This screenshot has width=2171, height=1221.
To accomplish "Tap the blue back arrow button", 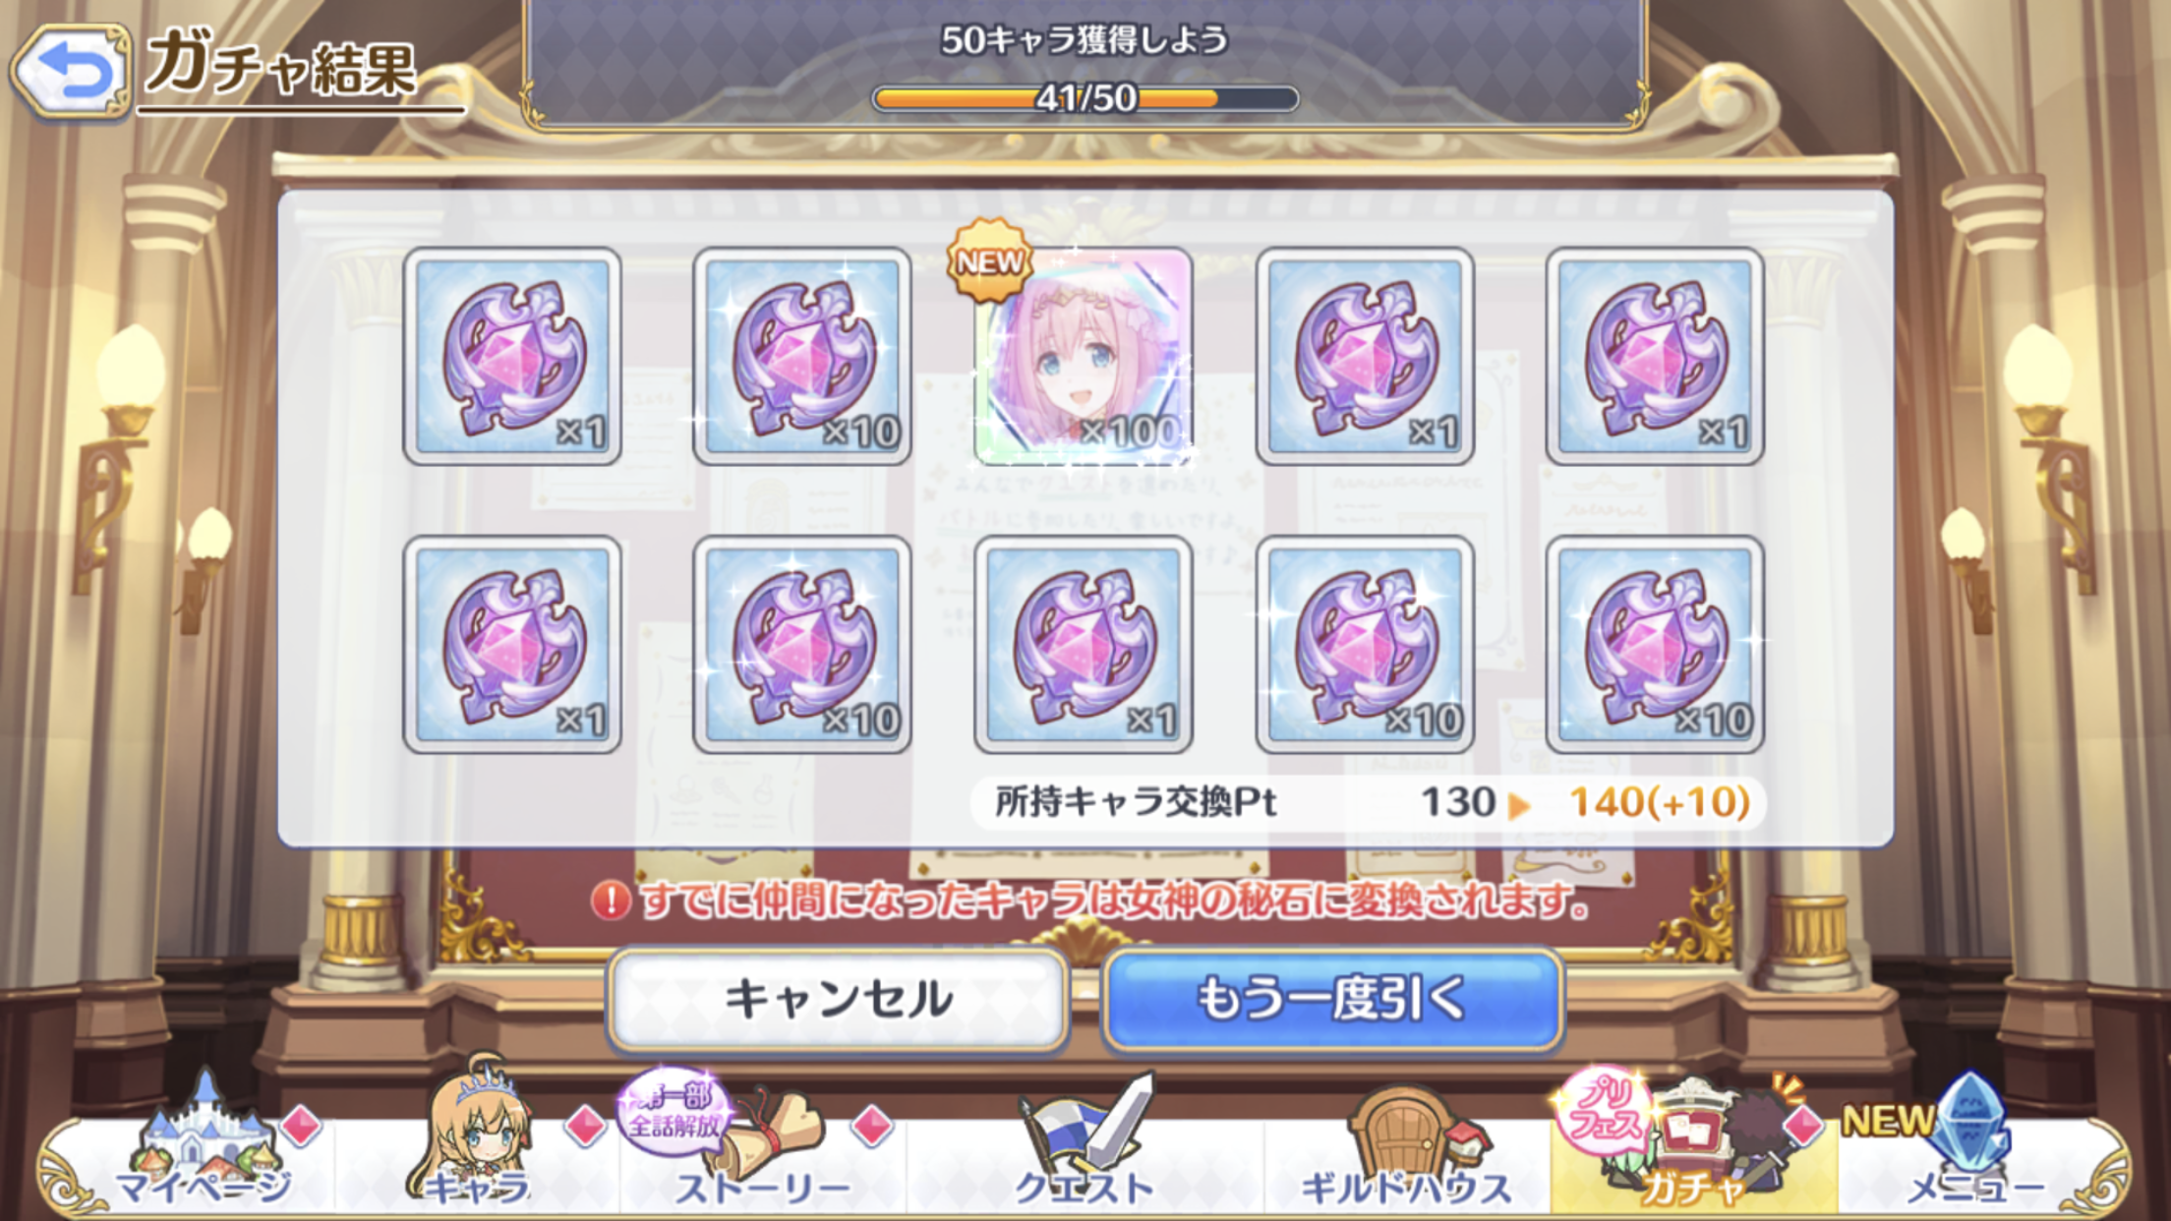I will [x=71, y=71].
